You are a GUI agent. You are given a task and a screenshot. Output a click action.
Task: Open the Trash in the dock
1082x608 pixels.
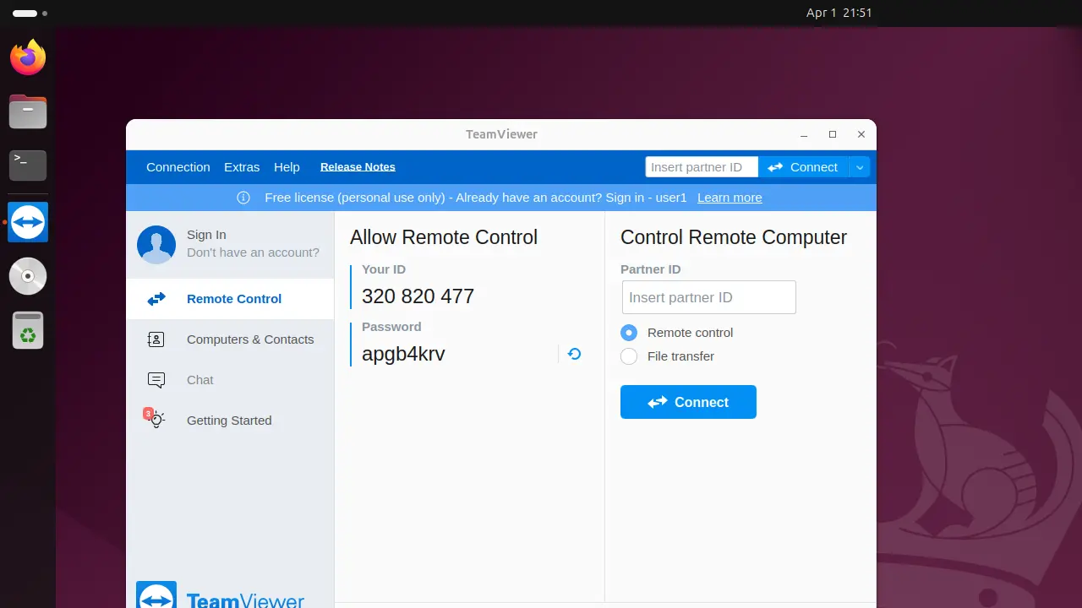pos(28,330)
